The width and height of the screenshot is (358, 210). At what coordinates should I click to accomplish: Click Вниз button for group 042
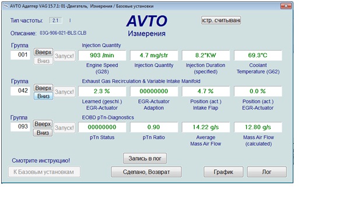[x=43, y=96]
